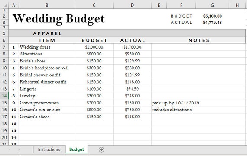Select column G header
This screenshot has width=247, height=156.
tap(212, 5)
